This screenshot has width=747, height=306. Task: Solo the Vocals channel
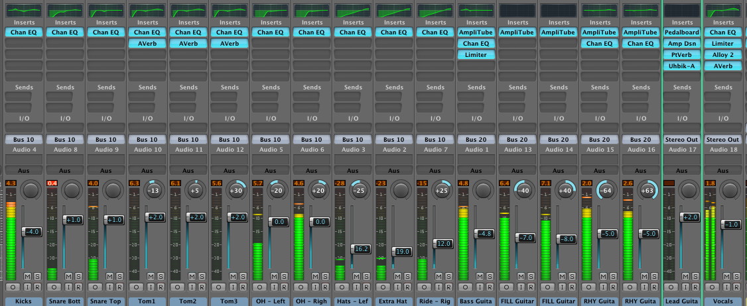[x=736, y=276]
